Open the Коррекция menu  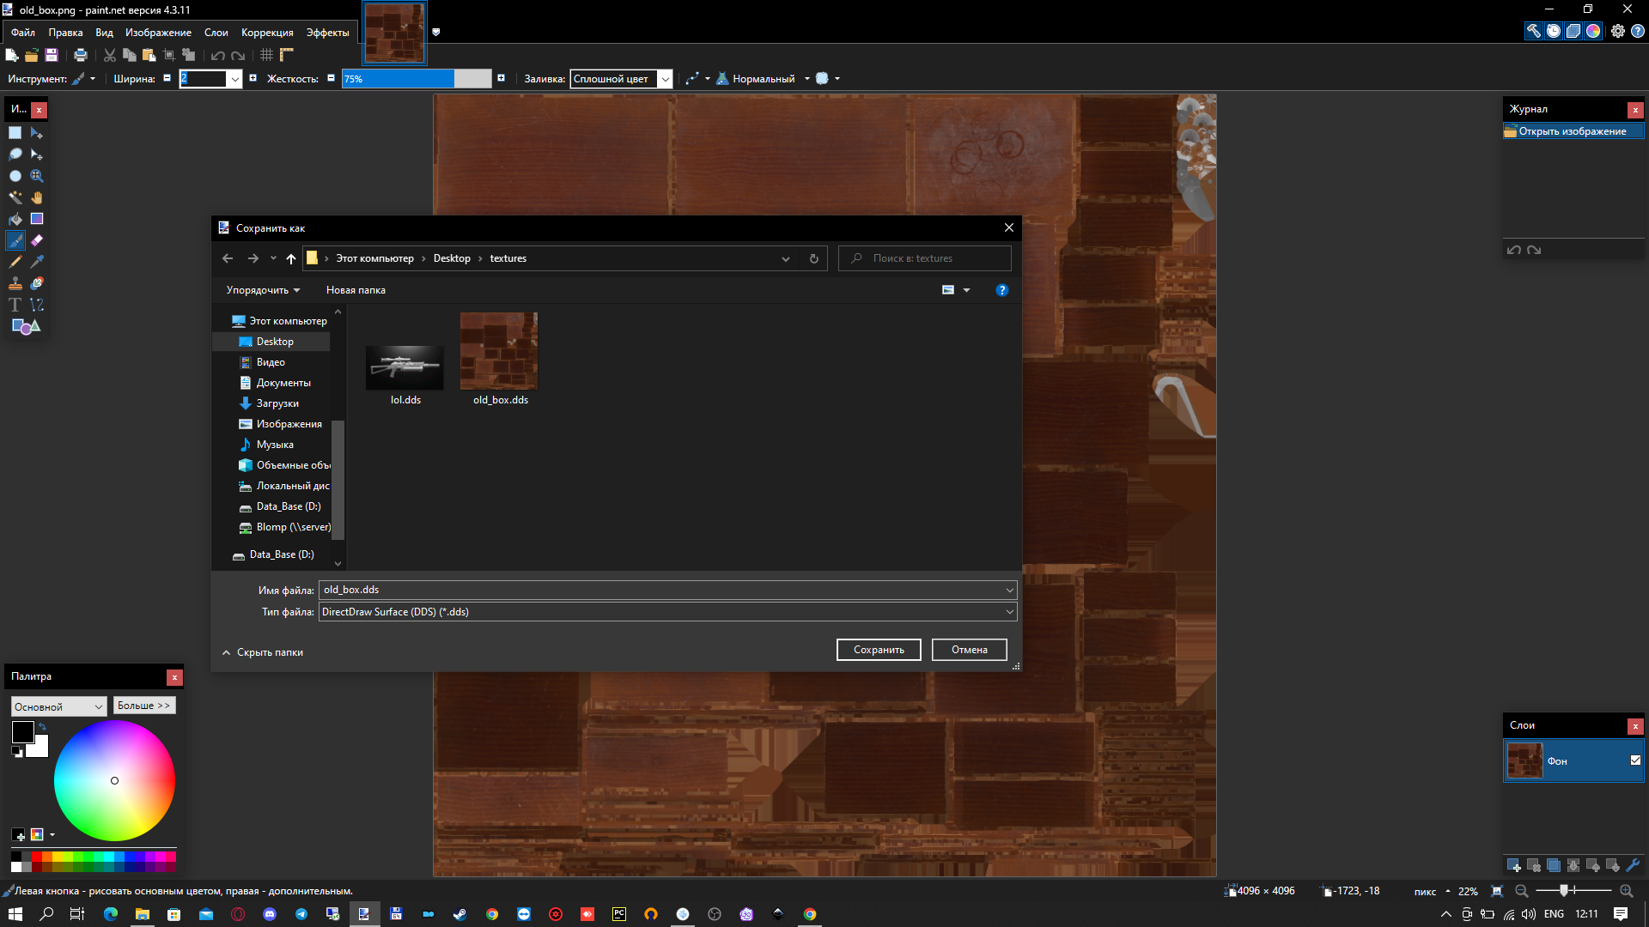click(x=267, y=33)
